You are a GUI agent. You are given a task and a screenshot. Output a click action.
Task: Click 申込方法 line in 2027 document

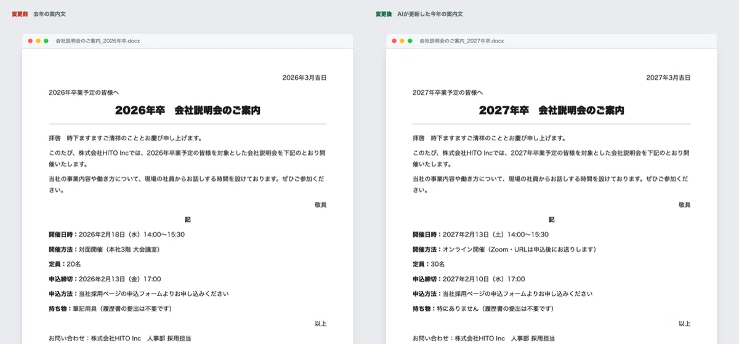click(x=503, y=294)
